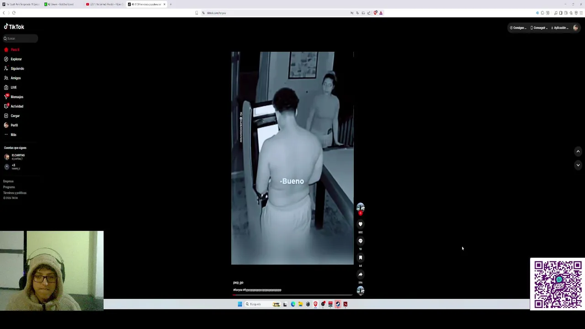The height and width of the screenshot is (329, 585).
Task: Open the Windows Start menu
Action: [x=239, y=304]
